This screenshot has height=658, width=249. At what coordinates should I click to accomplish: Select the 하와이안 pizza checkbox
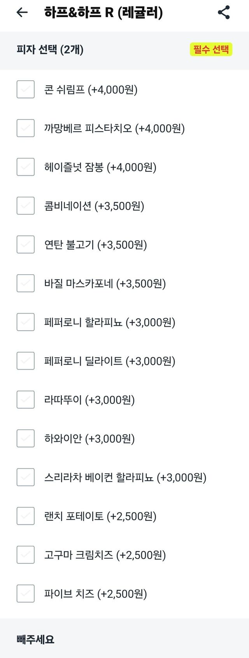26,438
